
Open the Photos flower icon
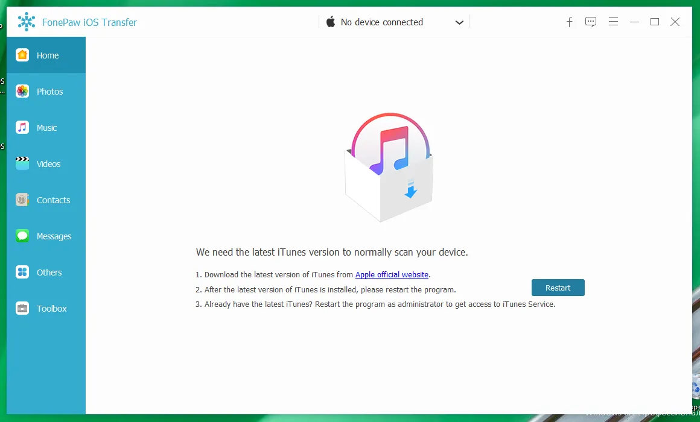[22, 91]
